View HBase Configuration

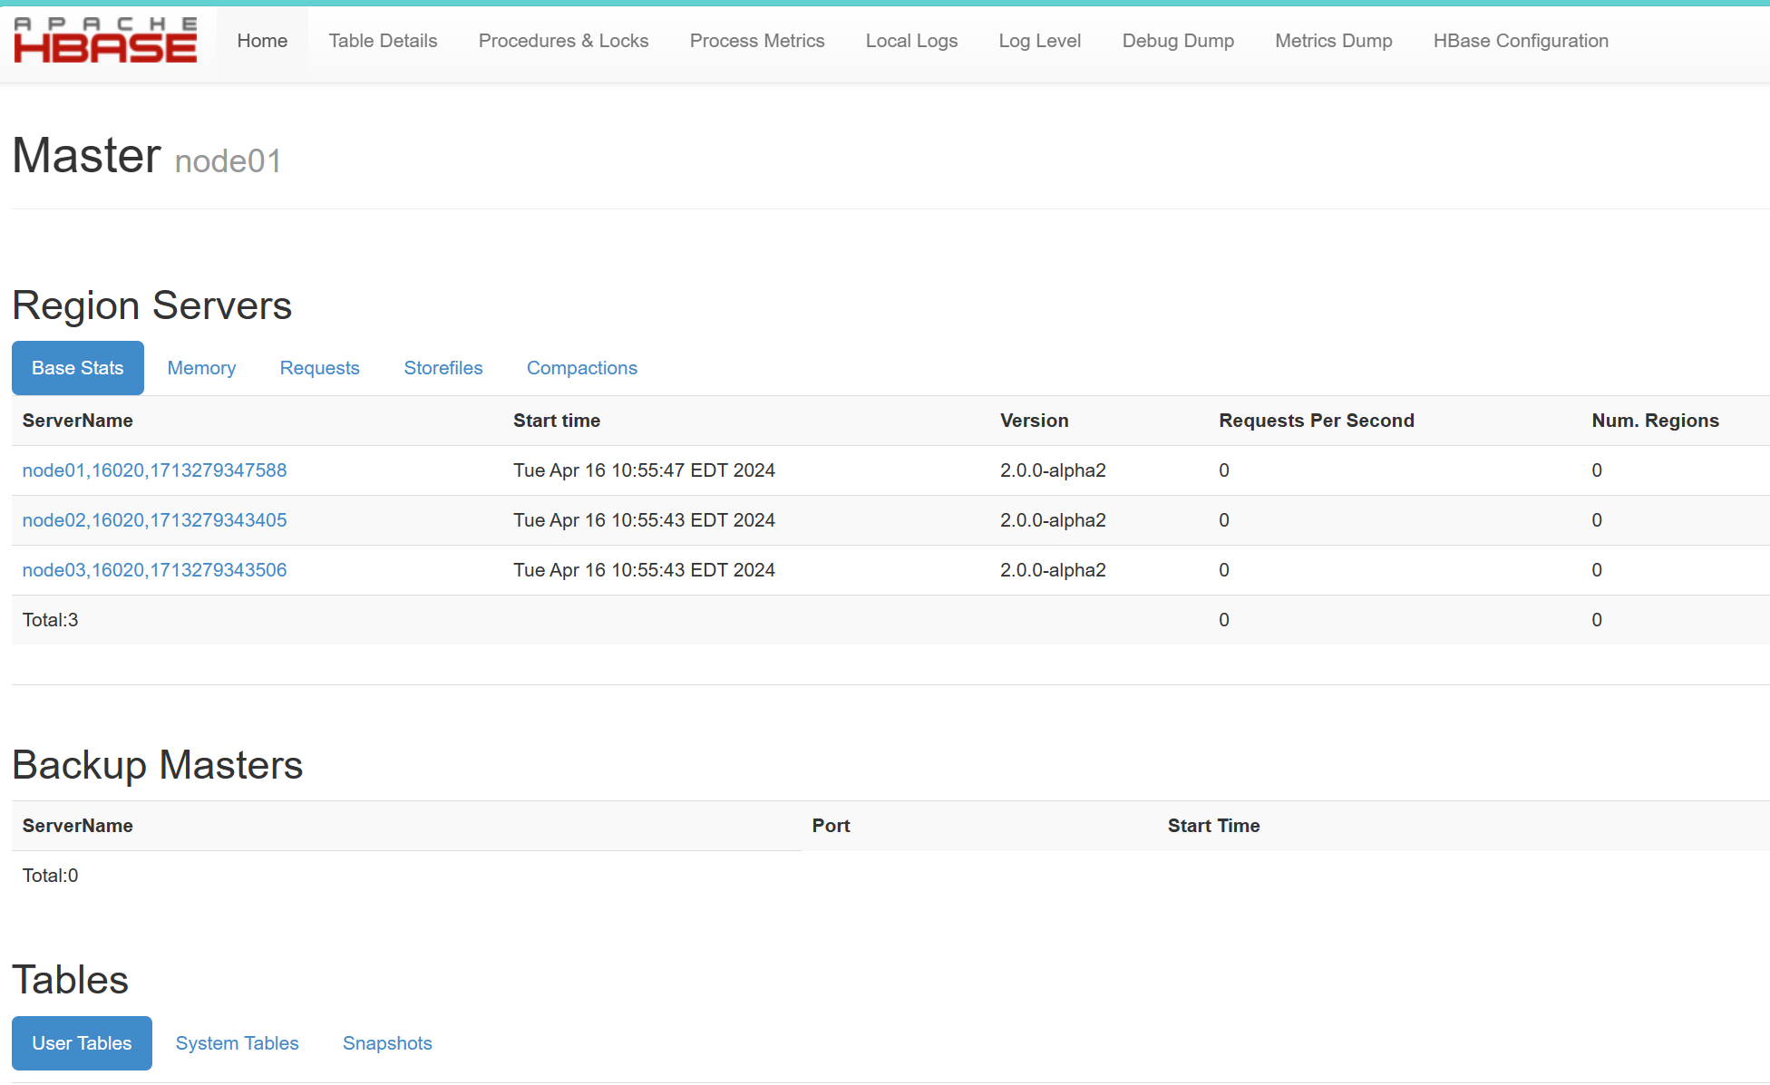click(1521, 41)
